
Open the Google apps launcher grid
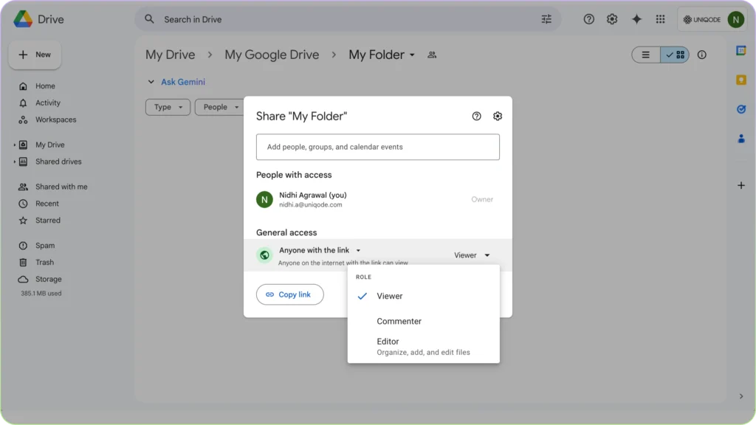tap(659, 19)
